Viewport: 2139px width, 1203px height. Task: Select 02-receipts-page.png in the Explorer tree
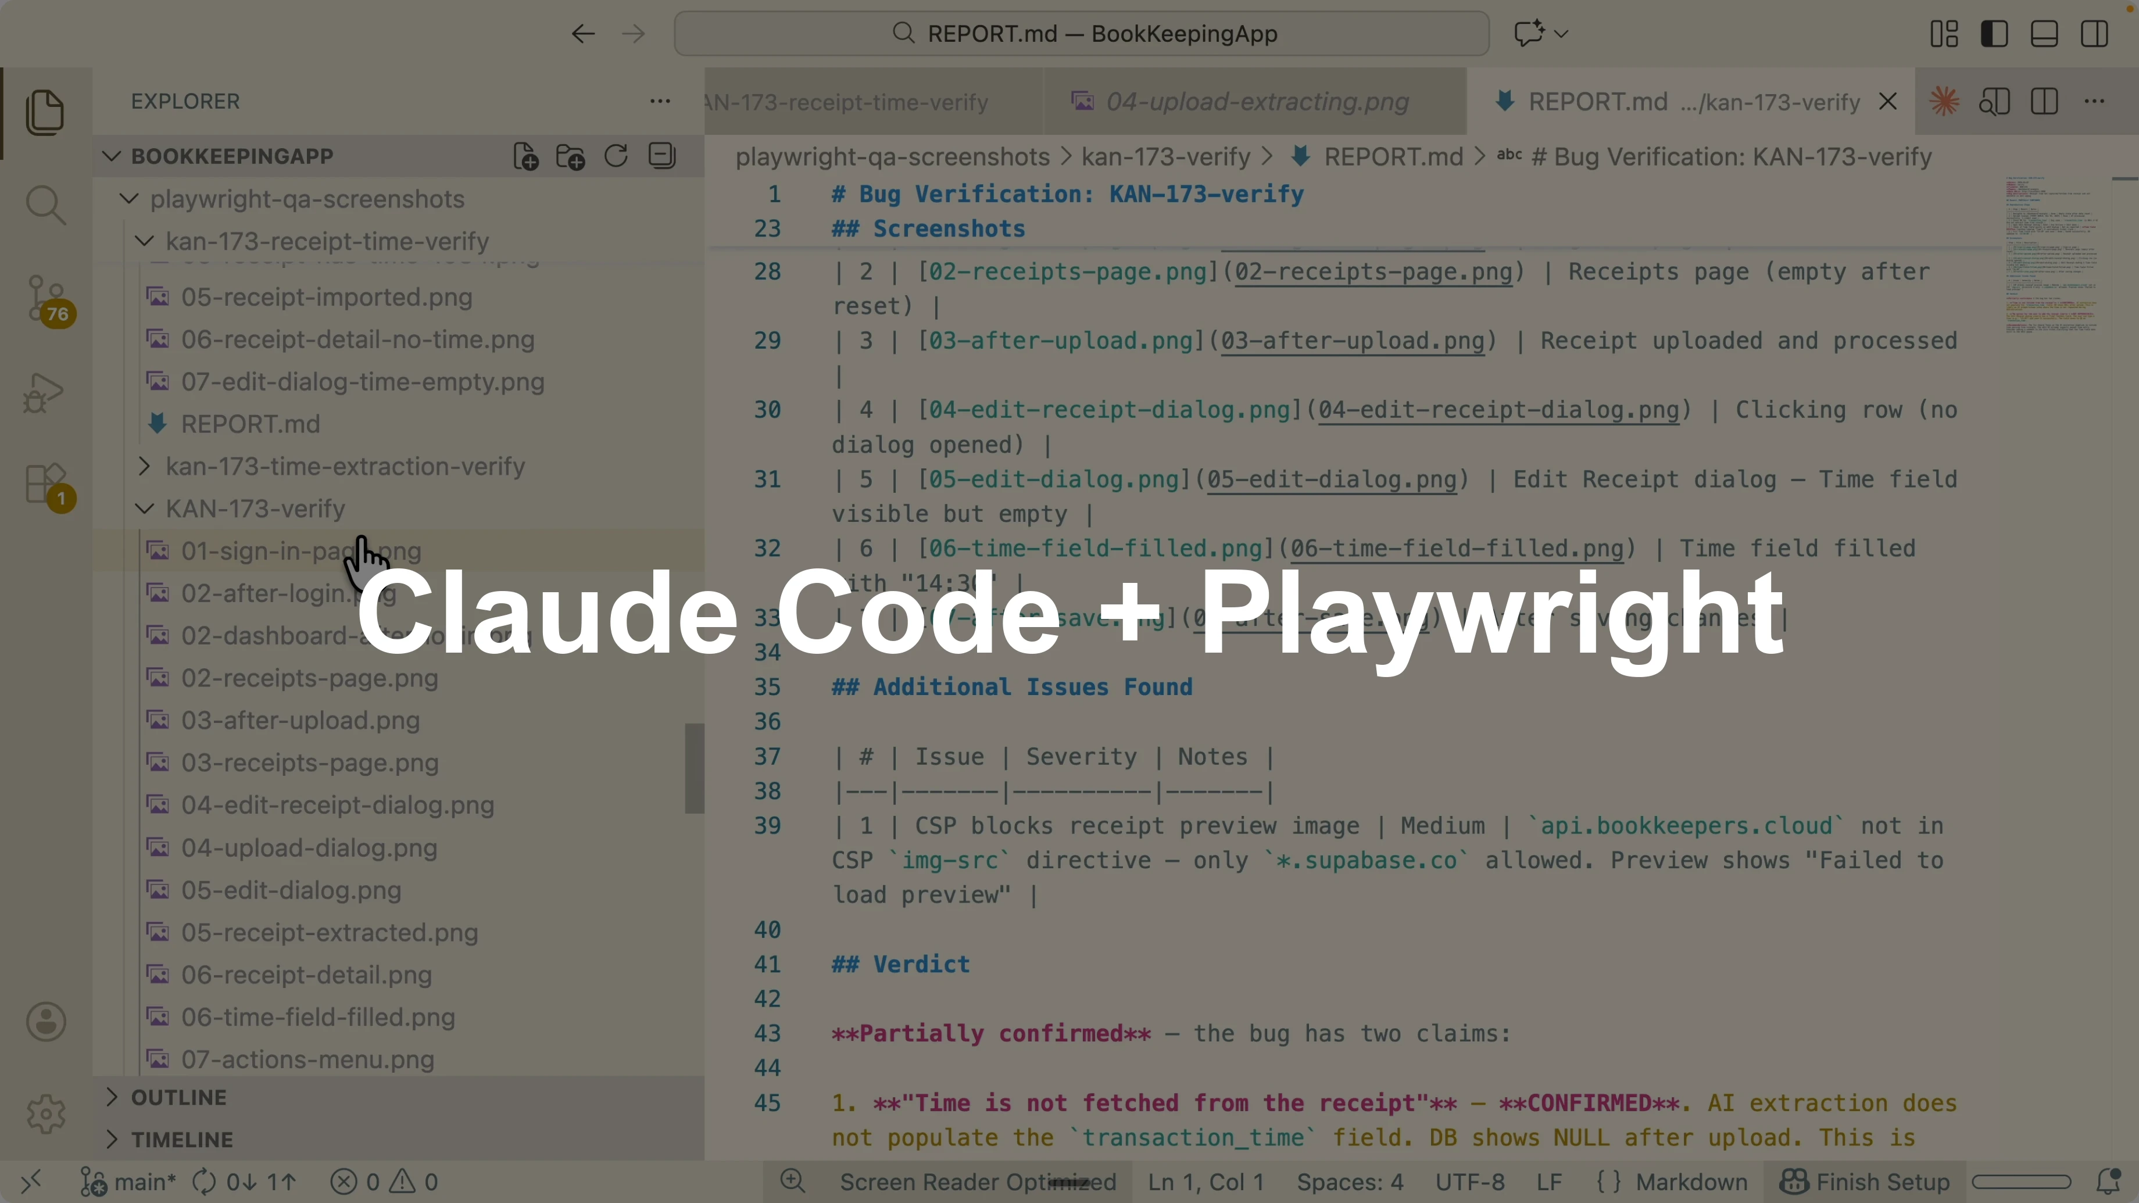(x=310, y=678)
